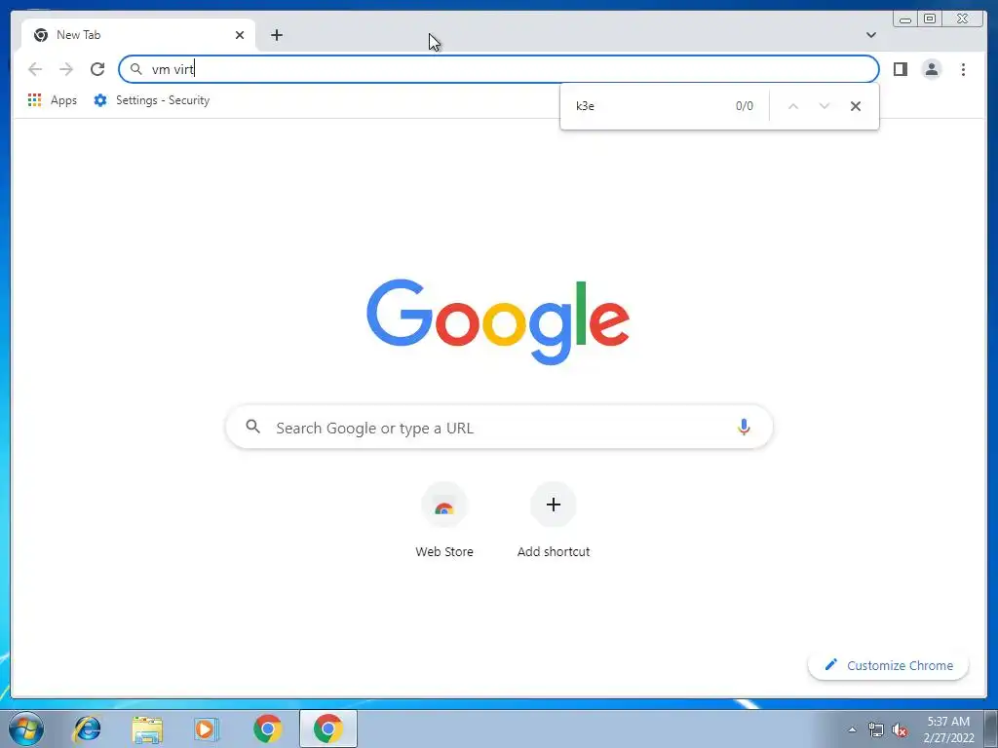Click the active Chrome taskbar button
998x748 pixels.
328,729
